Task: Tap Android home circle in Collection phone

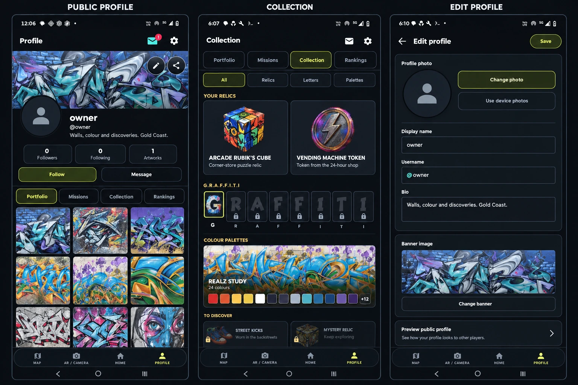Action: 289,374
